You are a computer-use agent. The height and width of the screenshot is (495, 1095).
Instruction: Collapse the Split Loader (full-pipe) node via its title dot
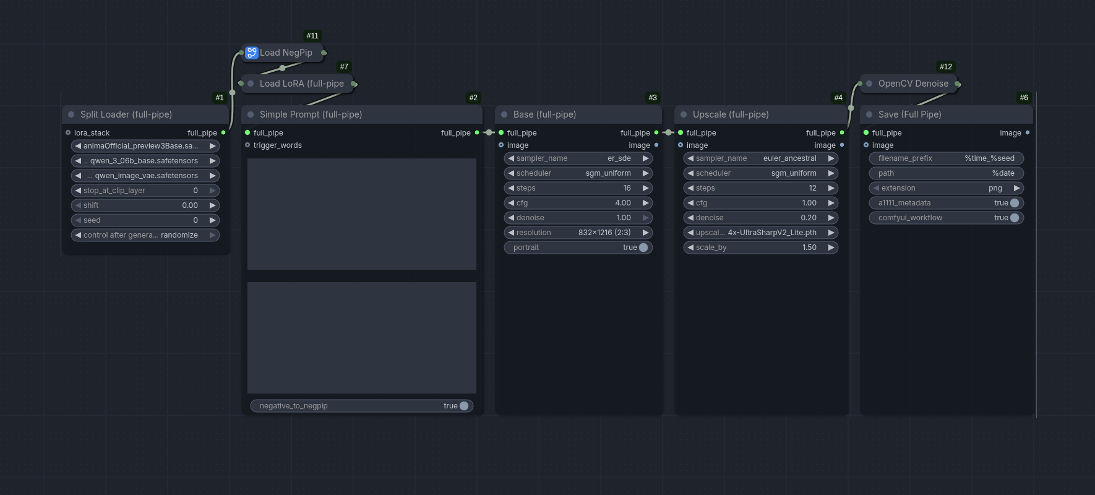[x=71, y=114]
